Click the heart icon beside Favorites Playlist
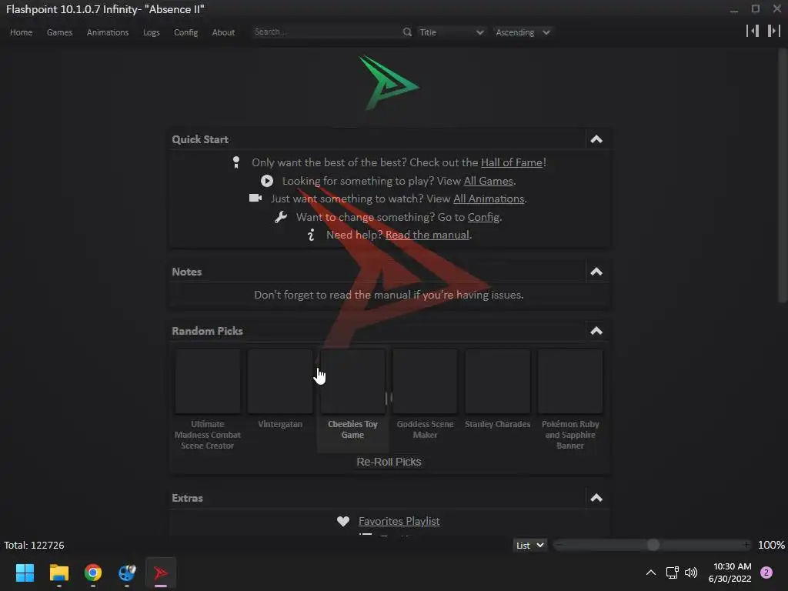This screenshot has height=591, width=788. point(343,521)
